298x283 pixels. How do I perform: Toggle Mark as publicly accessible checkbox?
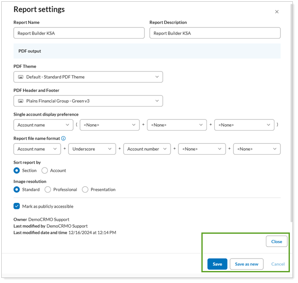point(17,206)
